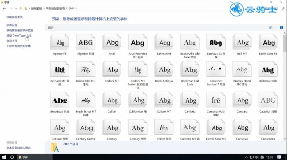The image size is (287, 160).
Task: Select Brush Script MT font icon
Action: [86, 100]
